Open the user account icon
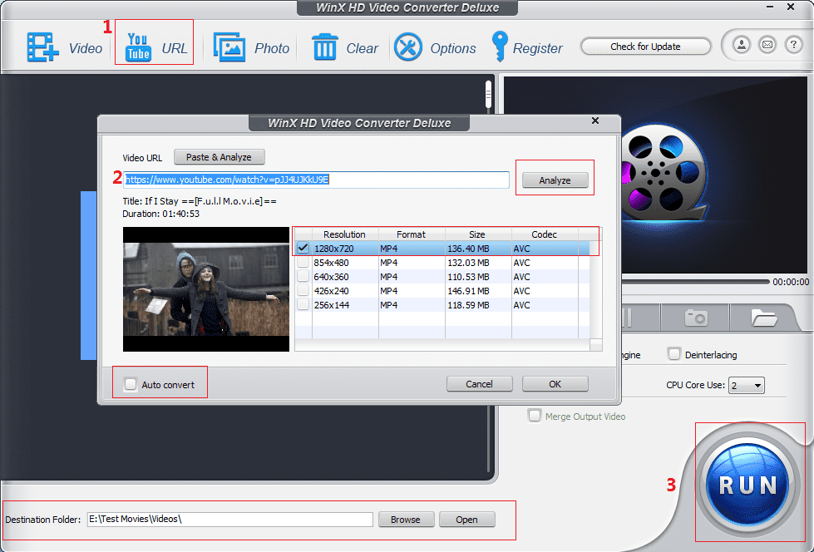The height and width of the screenshot is (552, 814). tap(742, 45)
